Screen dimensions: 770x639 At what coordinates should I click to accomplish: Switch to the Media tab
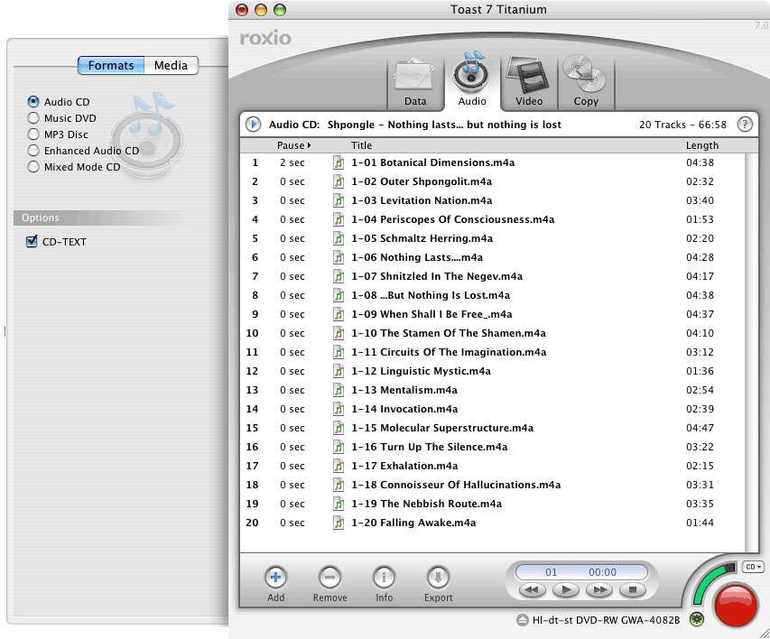coord(171,65)
